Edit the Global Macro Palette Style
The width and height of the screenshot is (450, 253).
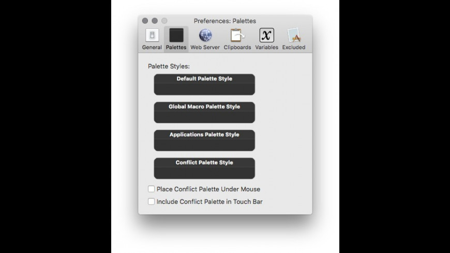point(204,113)
